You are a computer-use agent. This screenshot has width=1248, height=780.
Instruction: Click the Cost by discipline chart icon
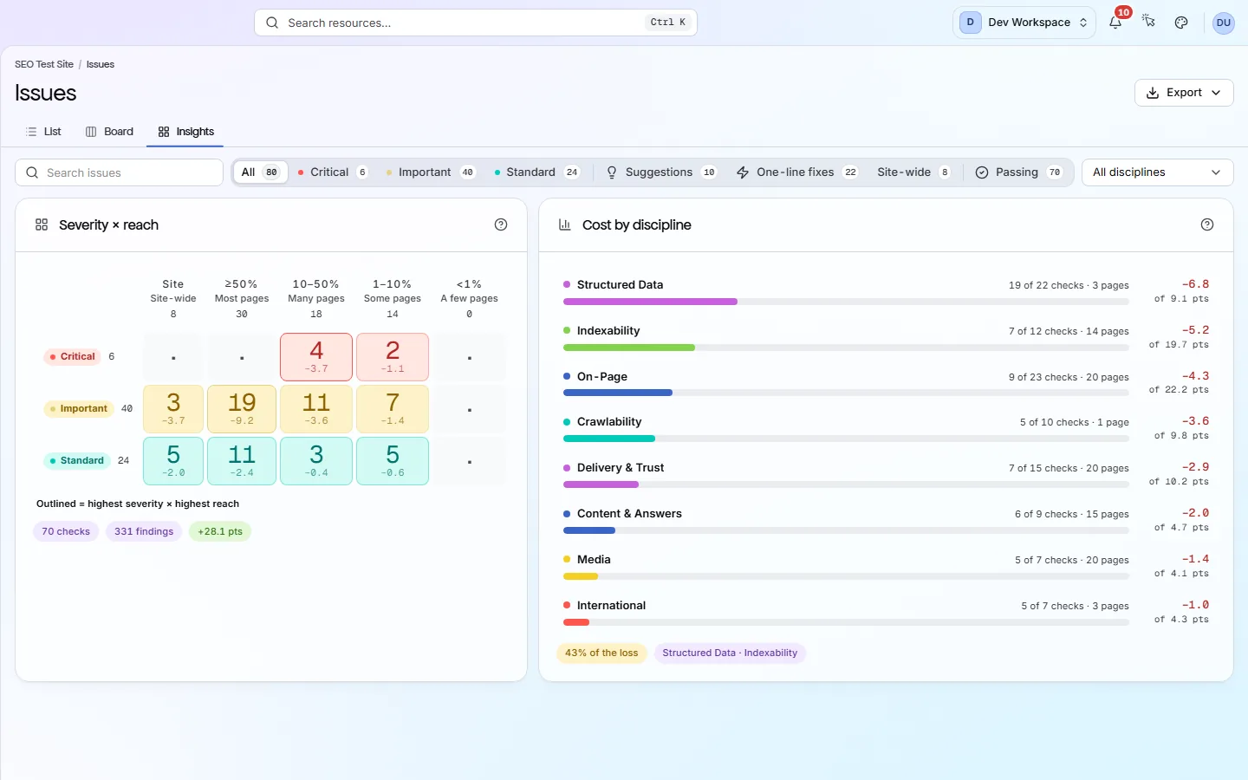[565, 224]
